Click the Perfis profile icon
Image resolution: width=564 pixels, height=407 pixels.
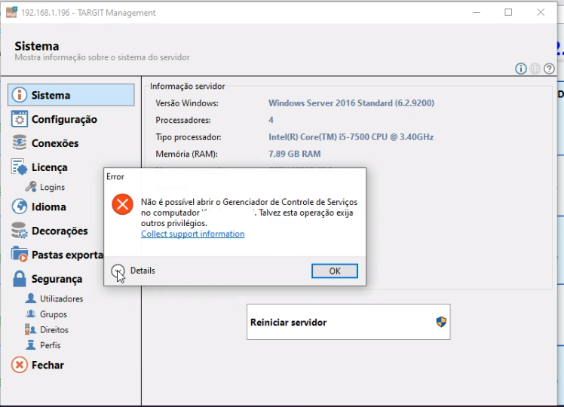[31, 344]
